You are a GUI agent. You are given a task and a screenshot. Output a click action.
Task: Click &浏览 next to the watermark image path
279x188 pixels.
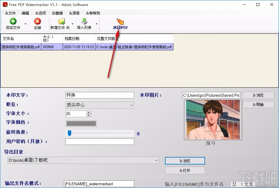[x=258, y=95]
